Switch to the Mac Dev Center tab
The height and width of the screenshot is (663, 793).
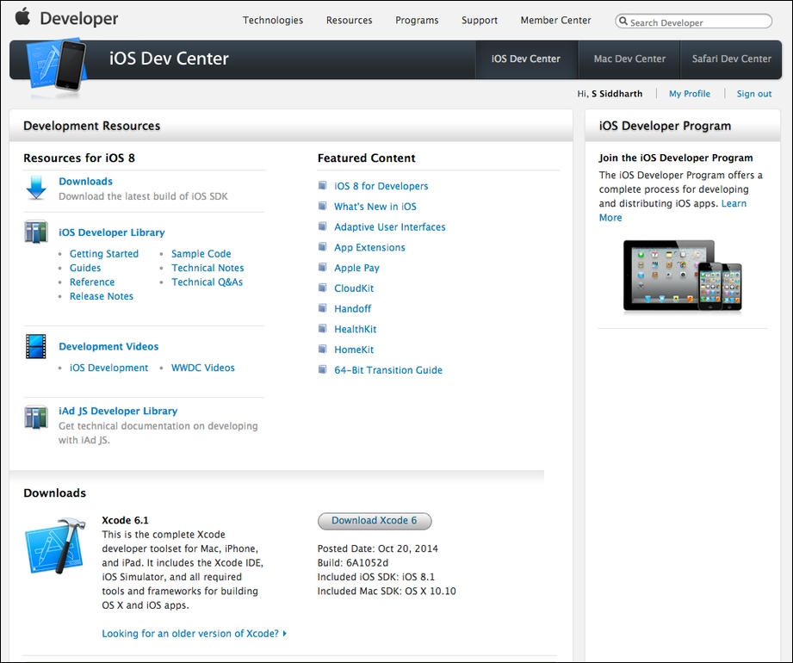click(x=629, y=59)
